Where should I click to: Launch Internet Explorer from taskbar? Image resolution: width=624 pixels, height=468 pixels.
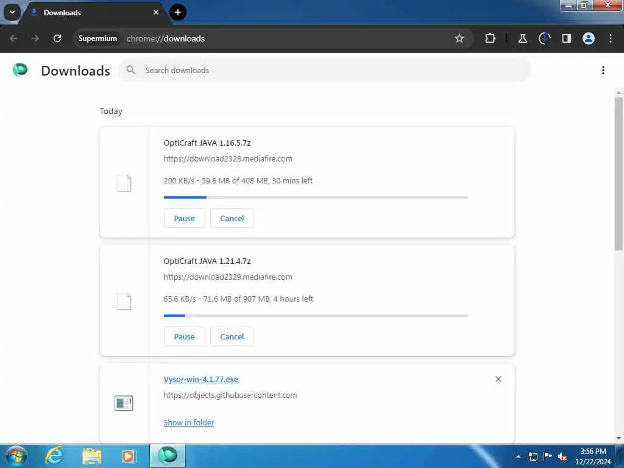click(x=54, y=456)
